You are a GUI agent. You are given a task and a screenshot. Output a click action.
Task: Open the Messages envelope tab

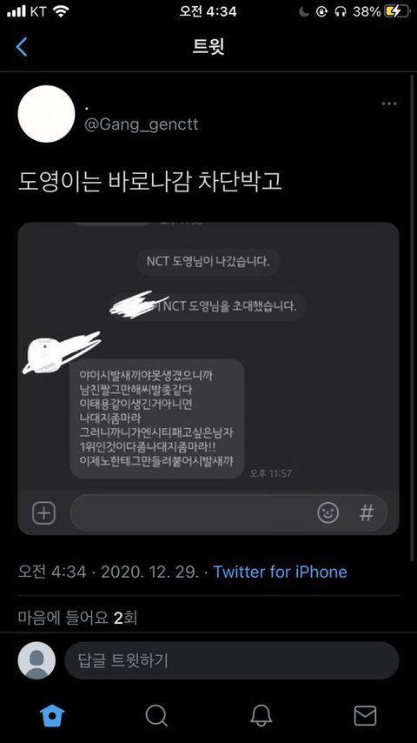click(365, 715)
